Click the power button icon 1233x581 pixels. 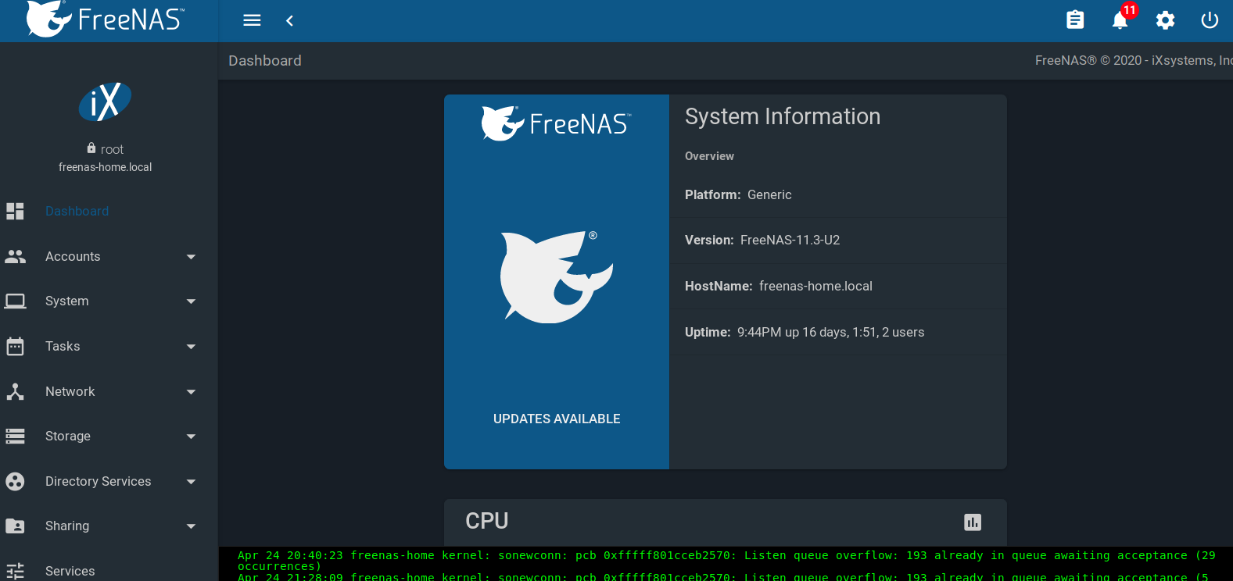click(1210, 20)
